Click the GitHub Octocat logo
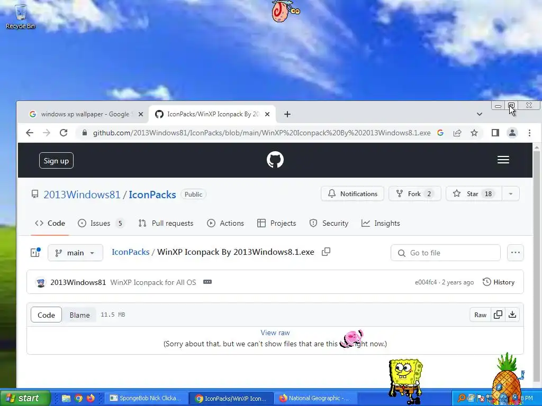 pyautogui.click(x=275, y=160)
